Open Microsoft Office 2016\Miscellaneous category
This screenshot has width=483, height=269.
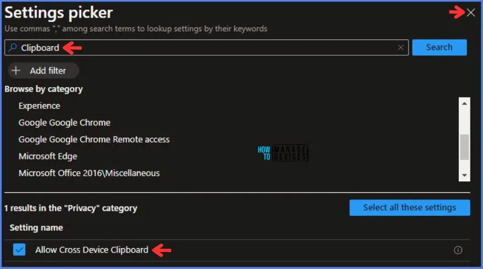pos(89,173)
